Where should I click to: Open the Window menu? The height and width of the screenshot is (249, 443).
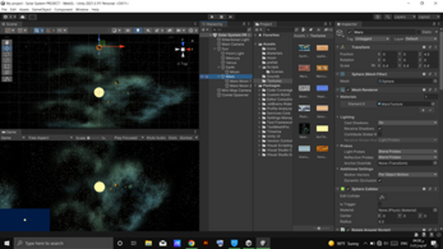tap(82, 10)
